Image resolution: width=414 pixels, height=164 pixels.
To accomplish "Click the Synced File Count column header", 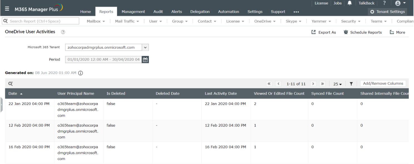I will [327, 94].
